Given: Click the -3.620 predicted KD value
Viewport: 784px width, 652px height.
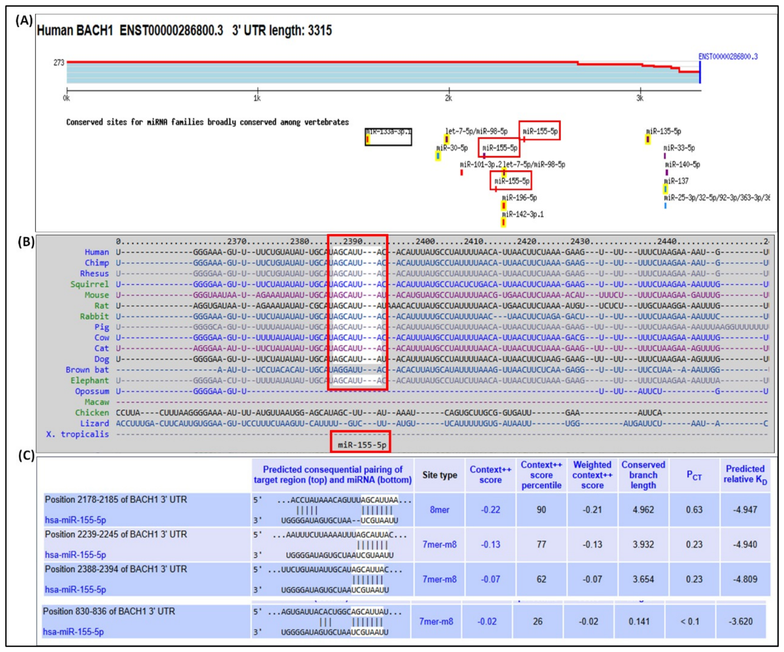Looking at the screenshot, I should coord(741,621).
